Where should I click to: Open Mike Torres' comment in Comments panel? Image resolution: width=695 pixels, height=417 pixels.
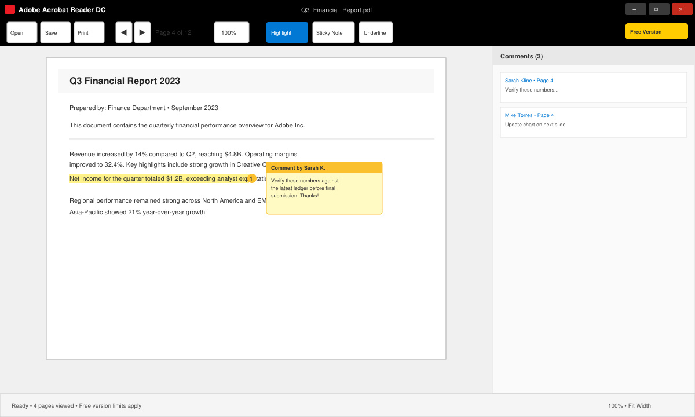594,122
